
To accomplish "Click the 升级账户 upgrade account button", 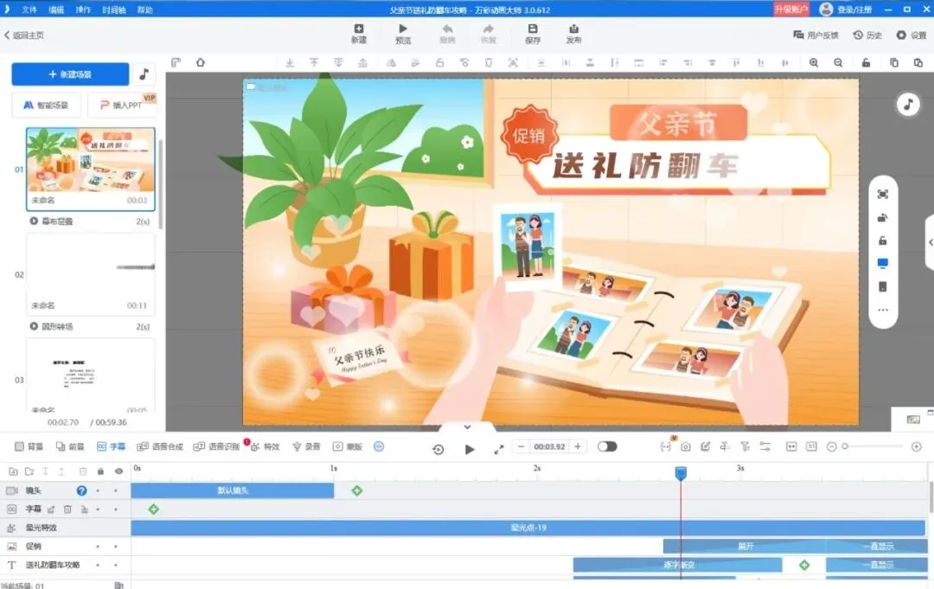I will (790, 10).
